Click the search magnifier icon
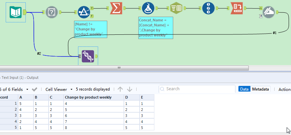This screenshot has width=291, height=135. [162, 89]
